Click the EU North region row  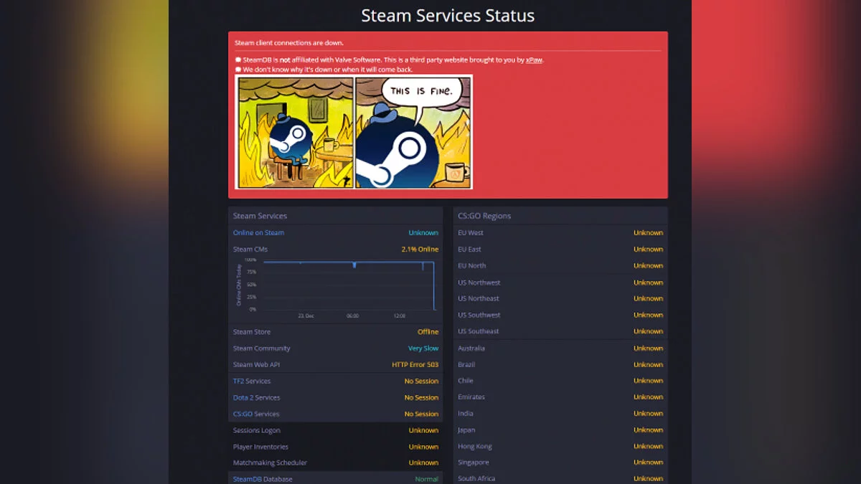tap(560, 265)
